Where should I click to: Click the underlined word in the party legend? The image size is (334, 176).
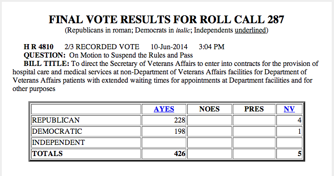(250, 30)
